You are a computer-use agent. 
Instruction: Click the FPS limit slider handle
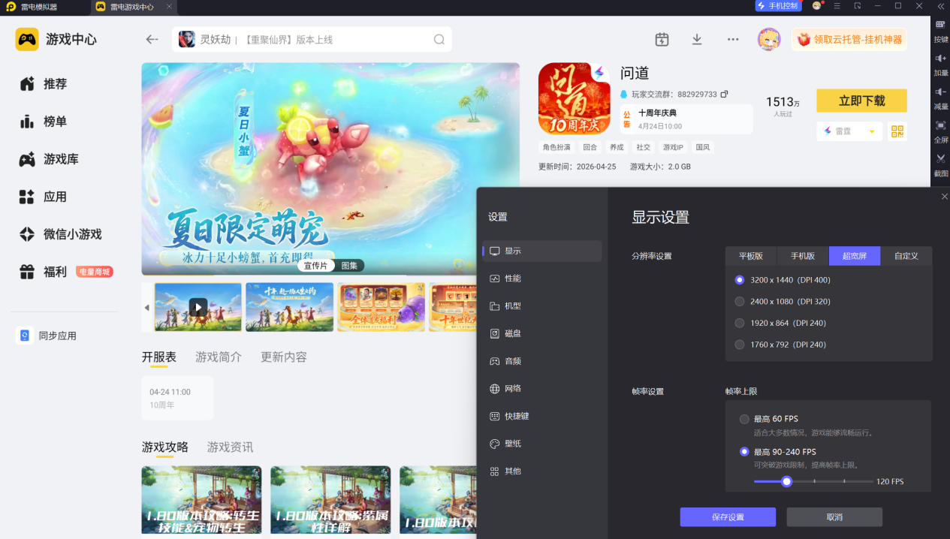pyautogui.click(x=786, y=481)
